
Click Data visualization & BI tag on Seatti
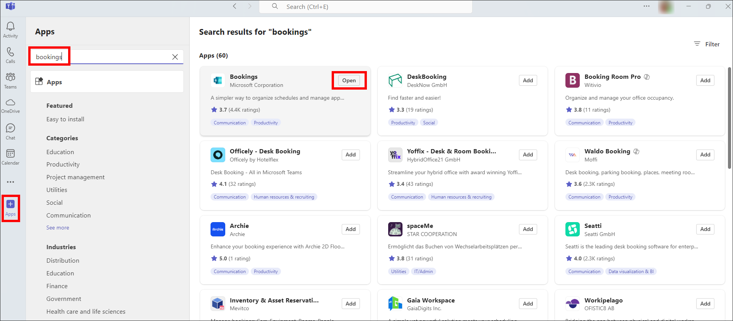631,272
